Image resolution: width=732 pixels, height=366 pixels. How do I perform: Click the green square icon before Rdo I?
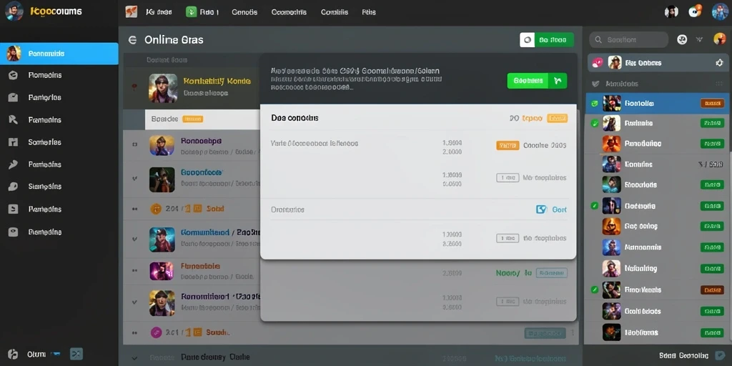192,11
